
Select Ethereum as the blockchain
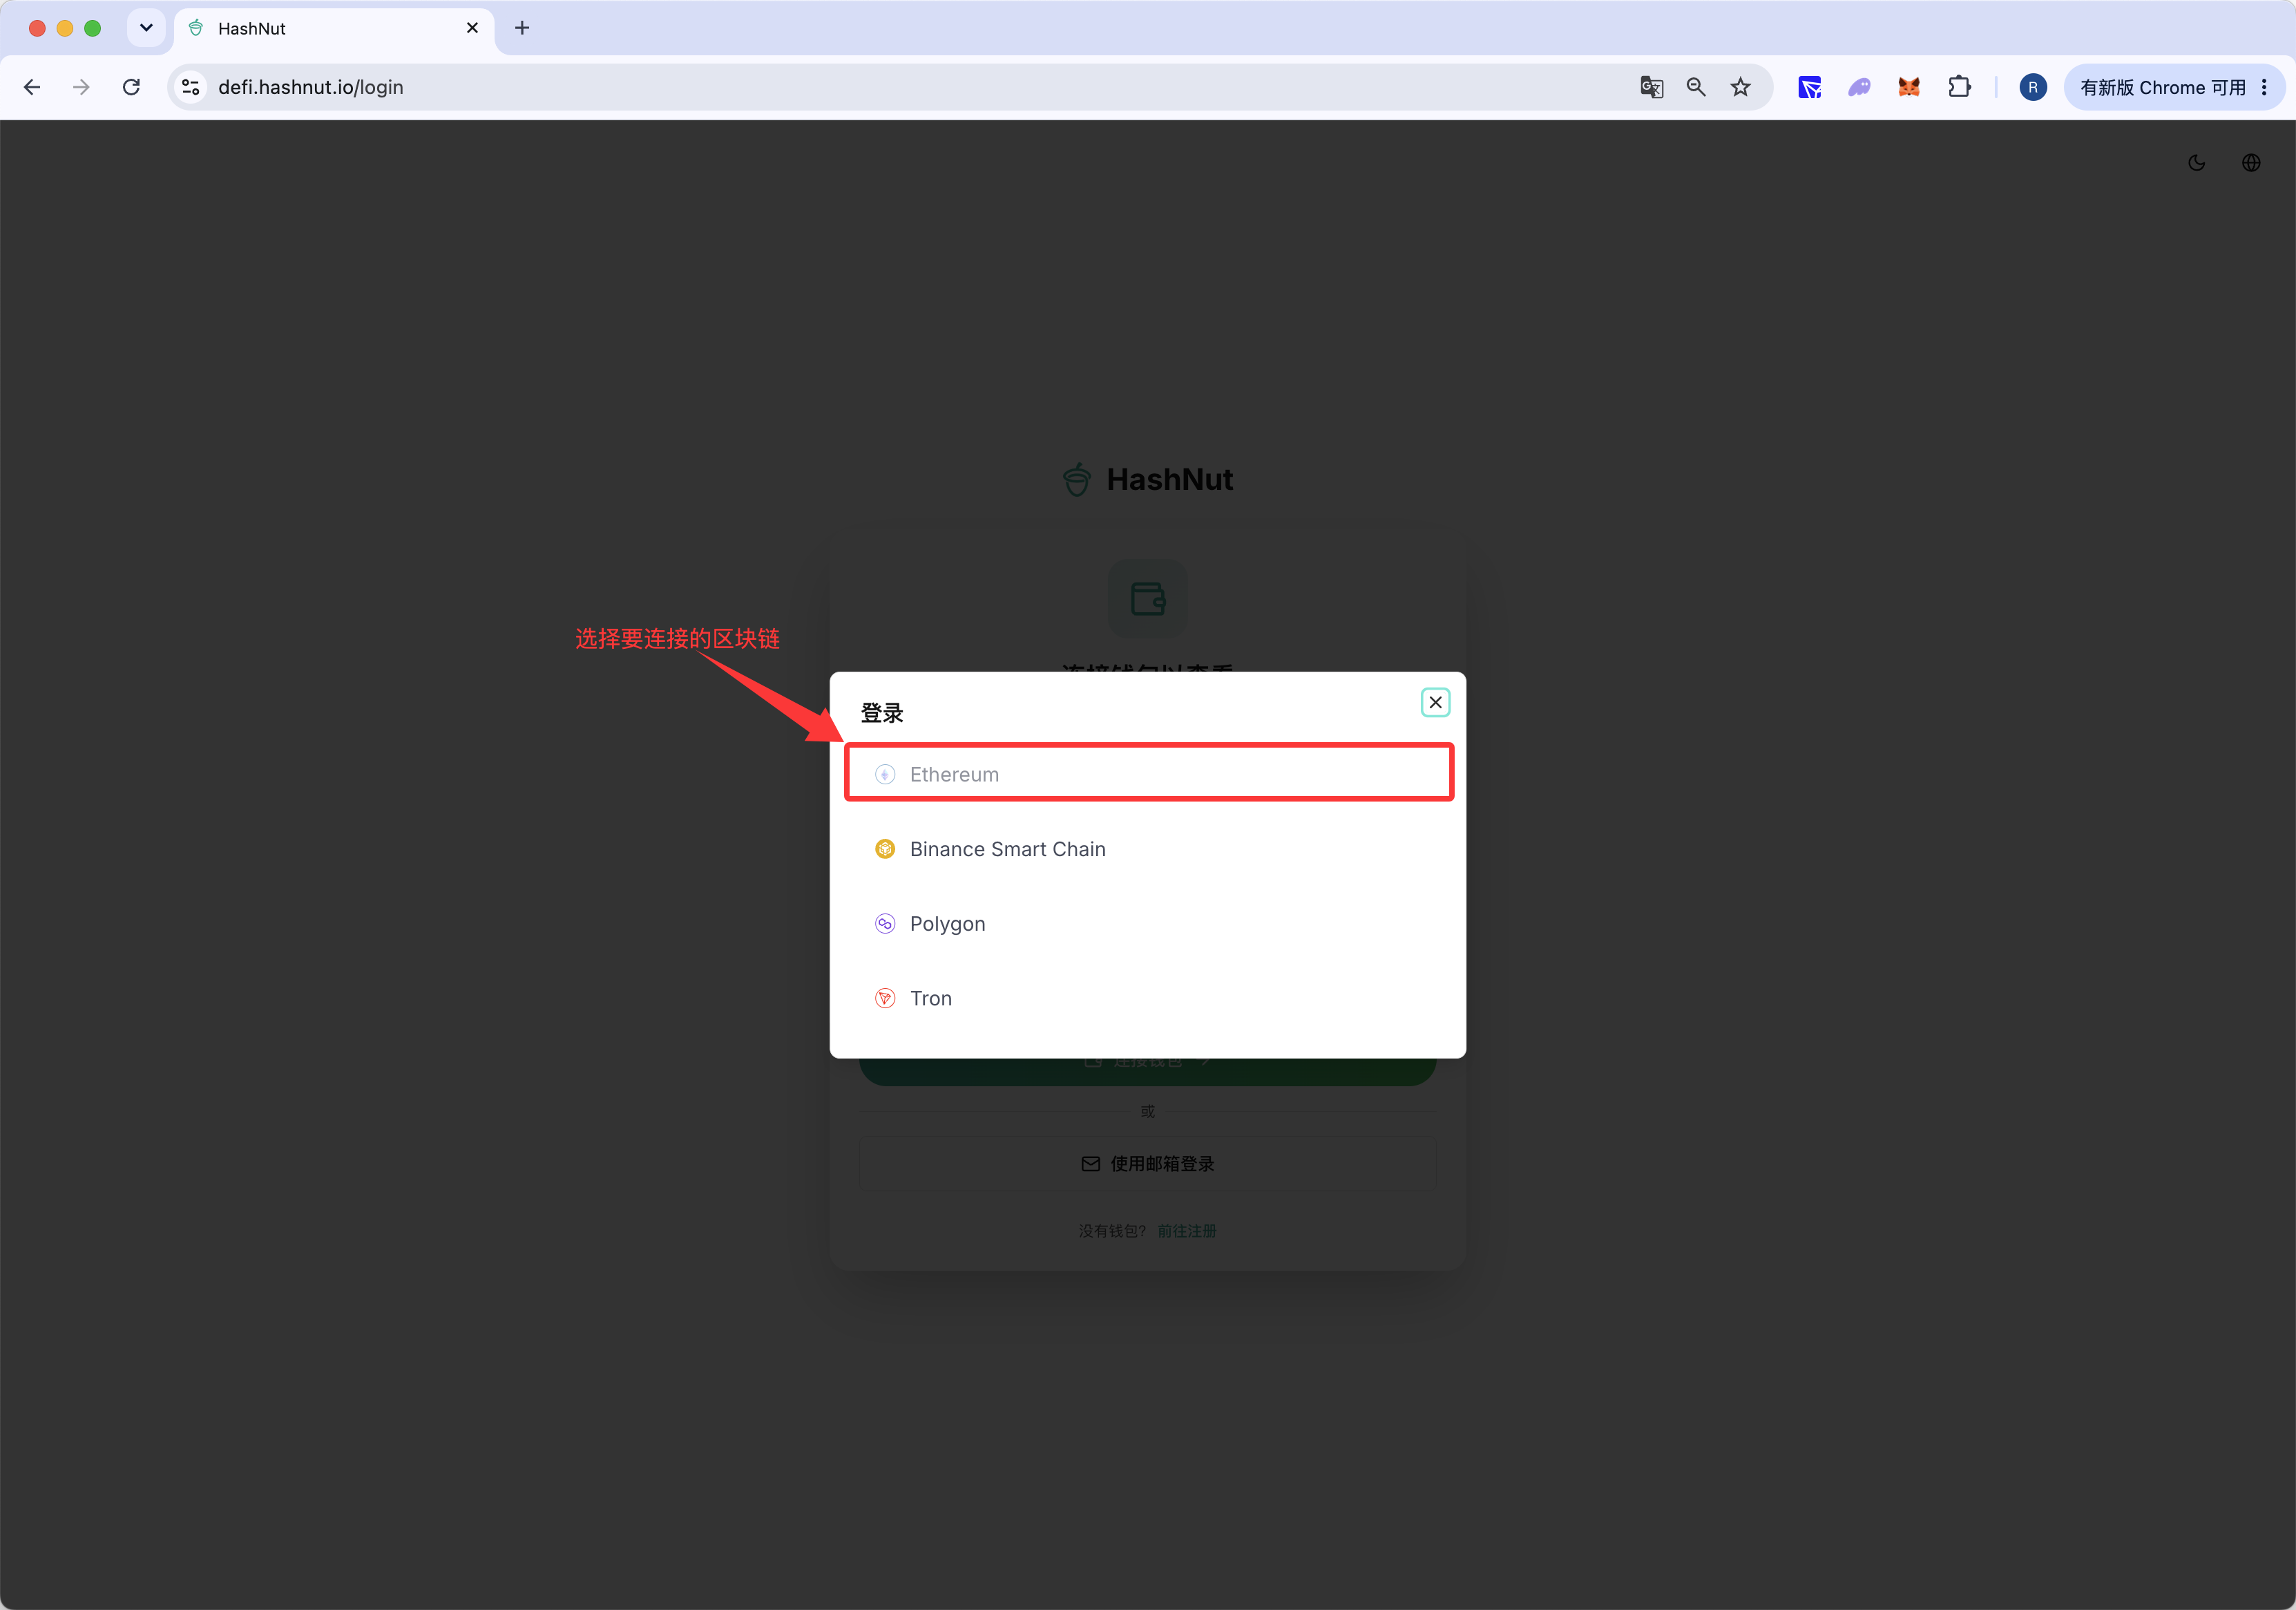[1148, 773]
